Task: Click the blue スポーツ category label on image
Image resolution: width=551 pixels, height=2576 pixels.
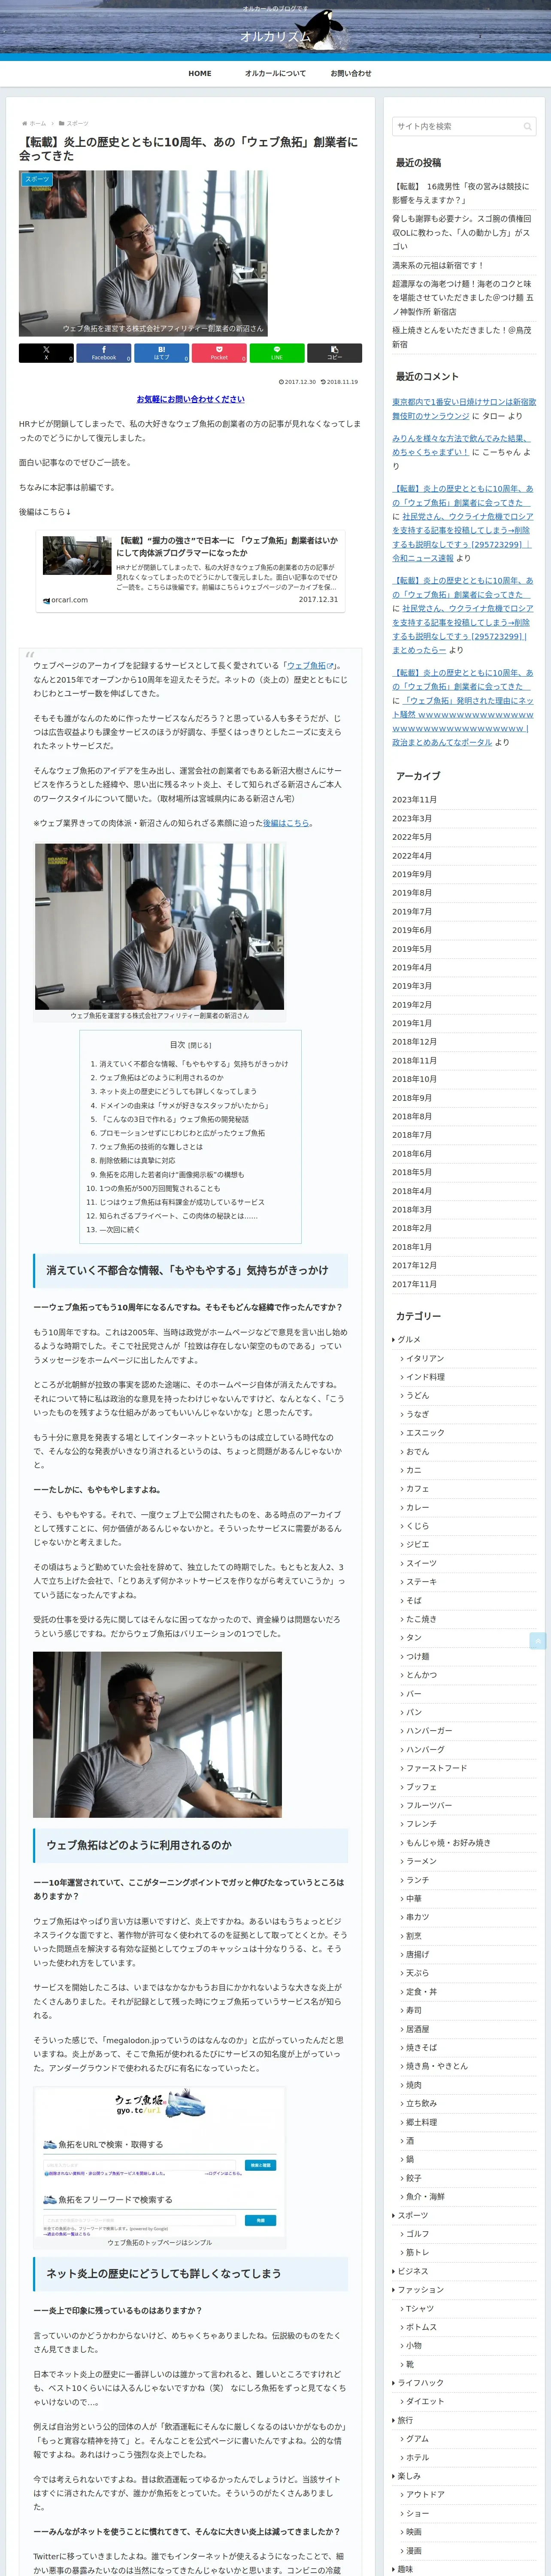Action: point(37,179)
